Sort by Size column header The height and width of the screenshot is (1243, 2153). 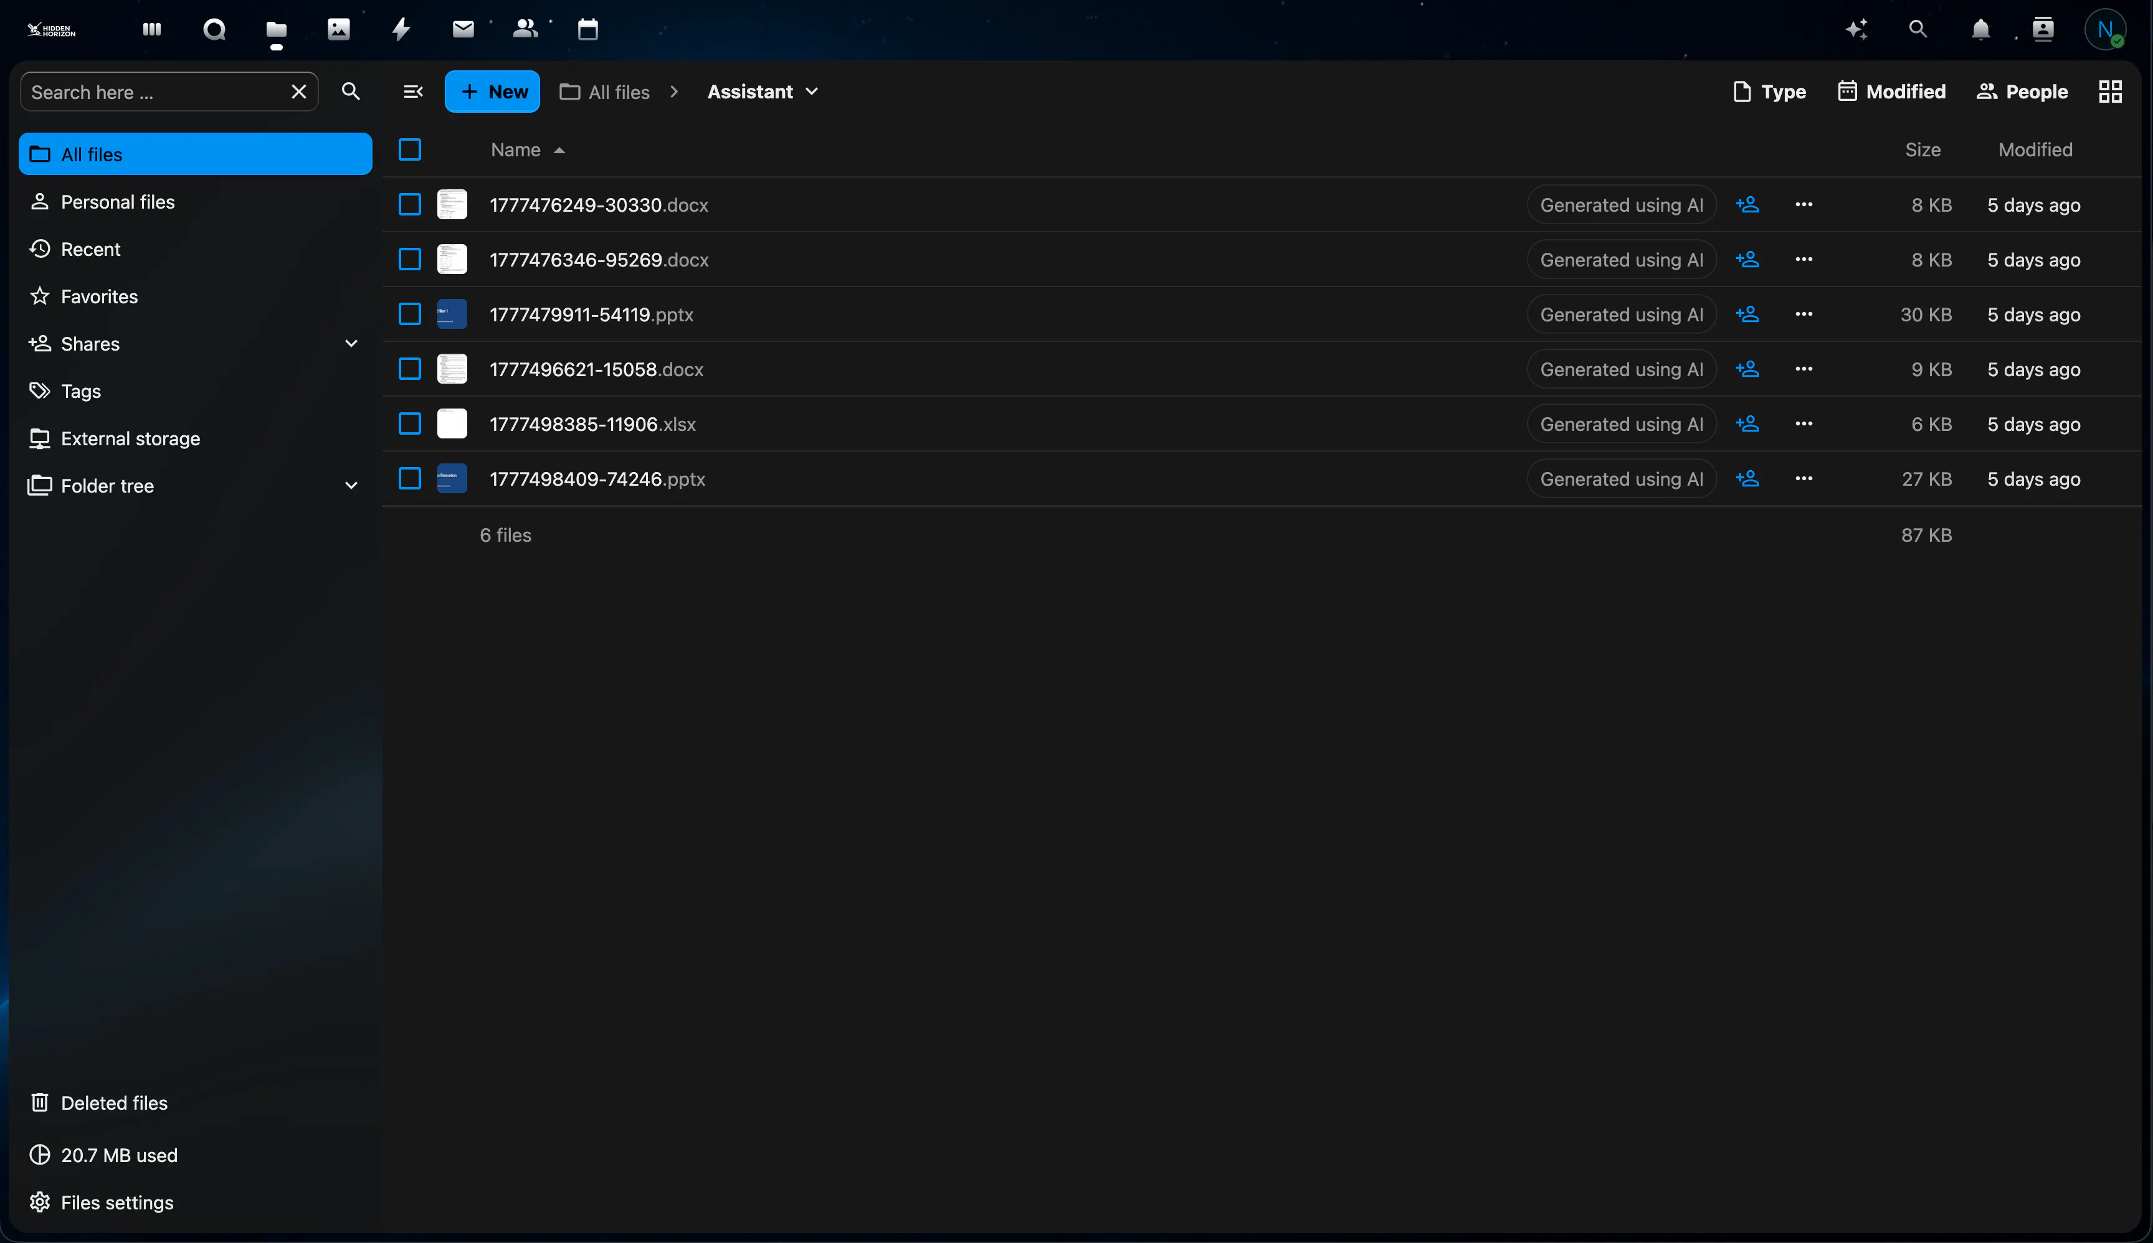coord(1922,149)
